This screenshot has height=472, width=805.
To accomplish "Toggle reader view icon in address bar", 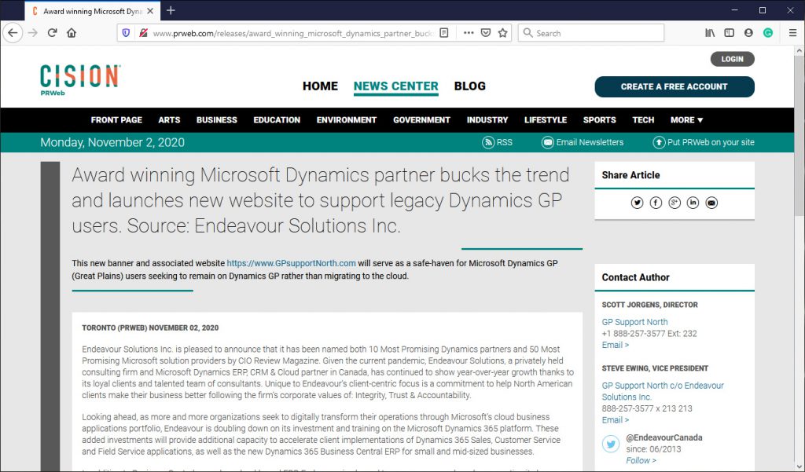I will [x=444, y=33].
